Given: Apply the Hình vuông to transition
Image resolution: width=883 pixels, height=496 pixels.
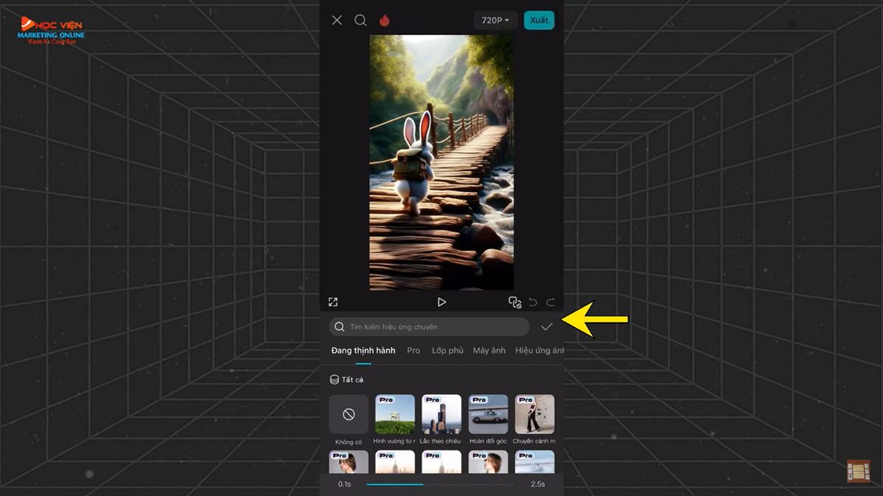Looking at the screenshot, I should click(x=395, y=420).
